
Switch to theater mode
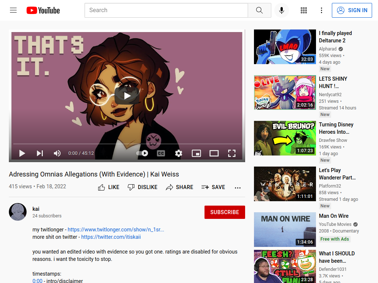pyautogui.click(x=214, y=153)
